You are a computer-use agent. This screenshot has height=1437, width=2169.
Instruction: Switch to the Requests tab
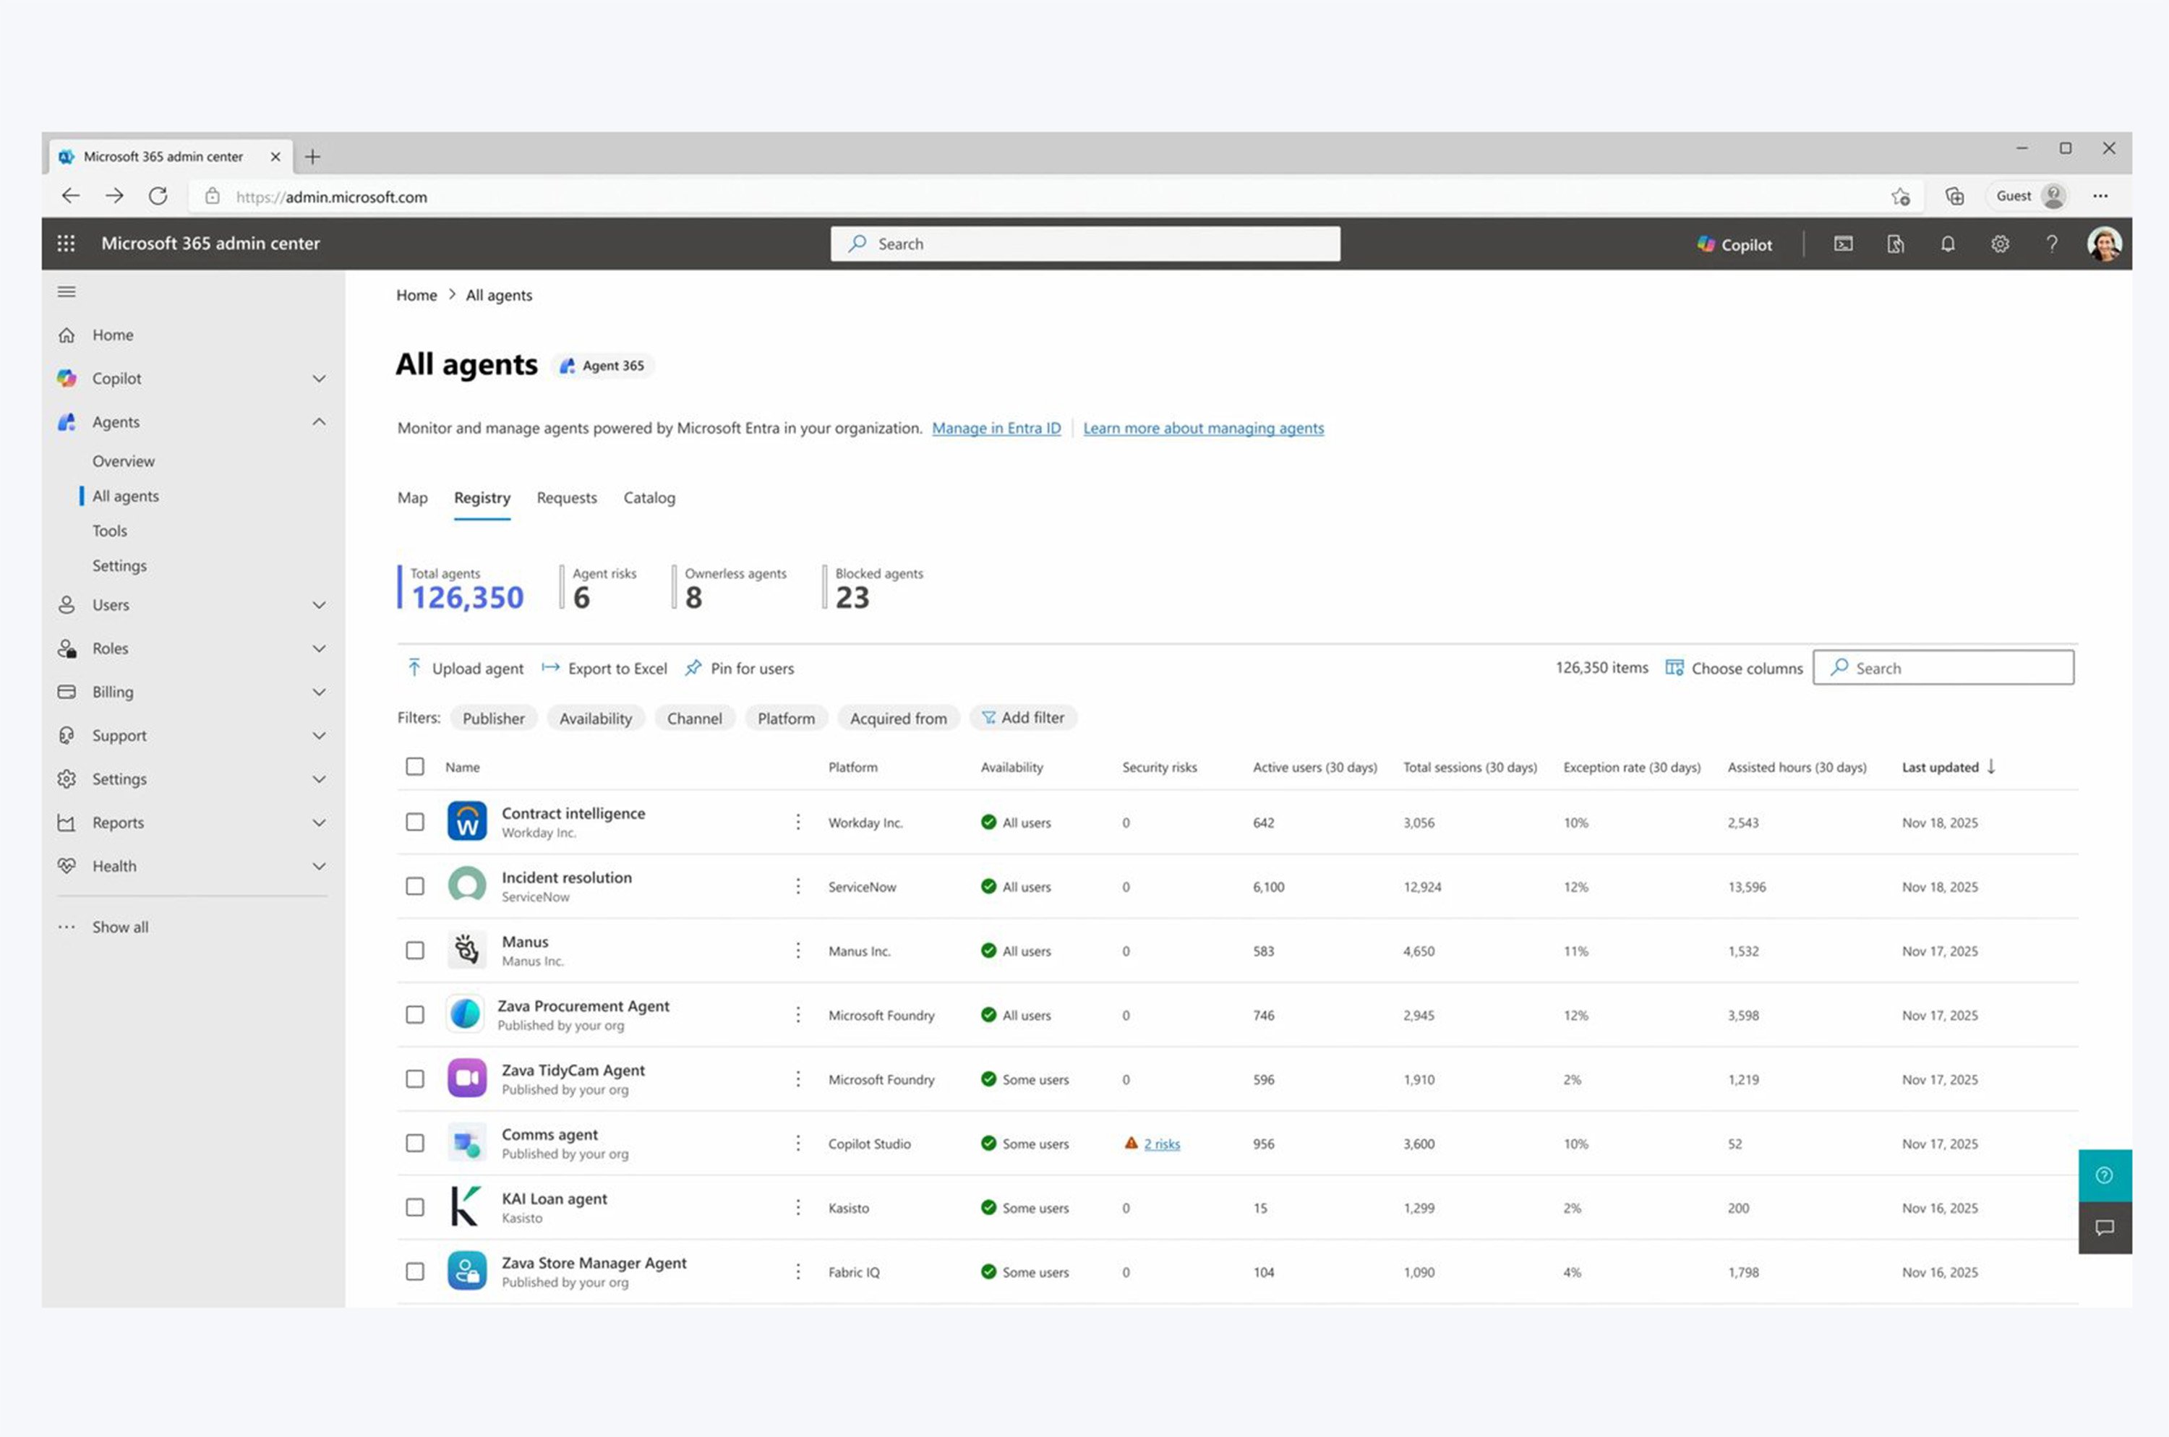click(567, 497)
